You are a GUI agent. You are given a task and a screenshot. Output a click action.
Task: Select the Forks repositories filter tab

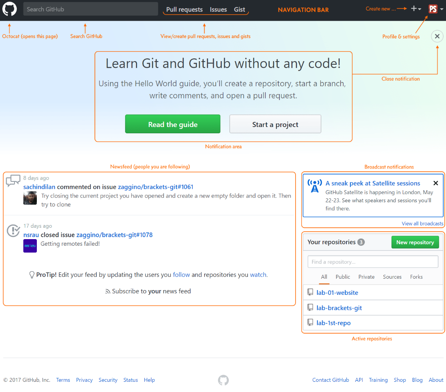tap(416, 277)
